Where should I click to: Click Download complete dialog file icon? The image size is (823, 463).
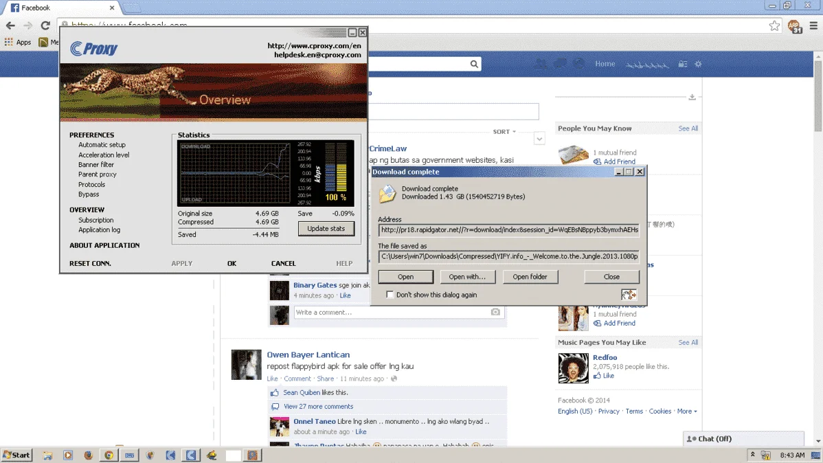tap(387, 194)
